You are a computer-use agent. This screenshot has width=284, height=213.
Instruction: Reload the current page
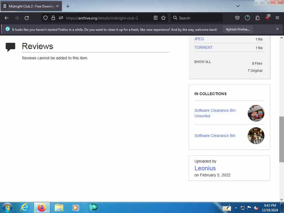(x=27, y=18)
